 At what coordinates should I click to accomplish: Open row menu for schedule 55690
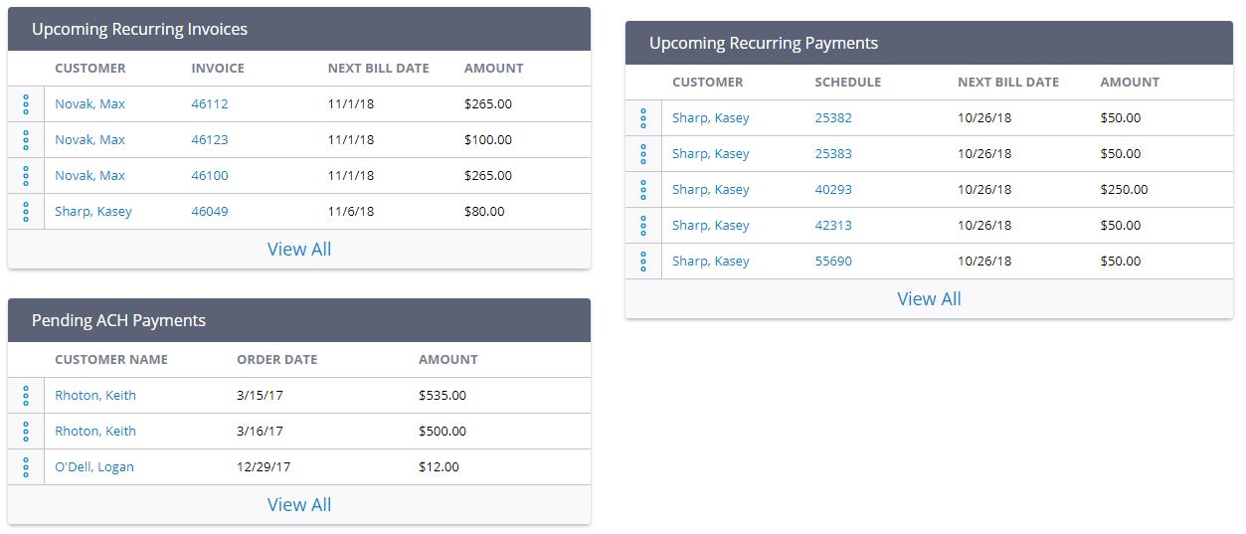(x=643, y=262)
